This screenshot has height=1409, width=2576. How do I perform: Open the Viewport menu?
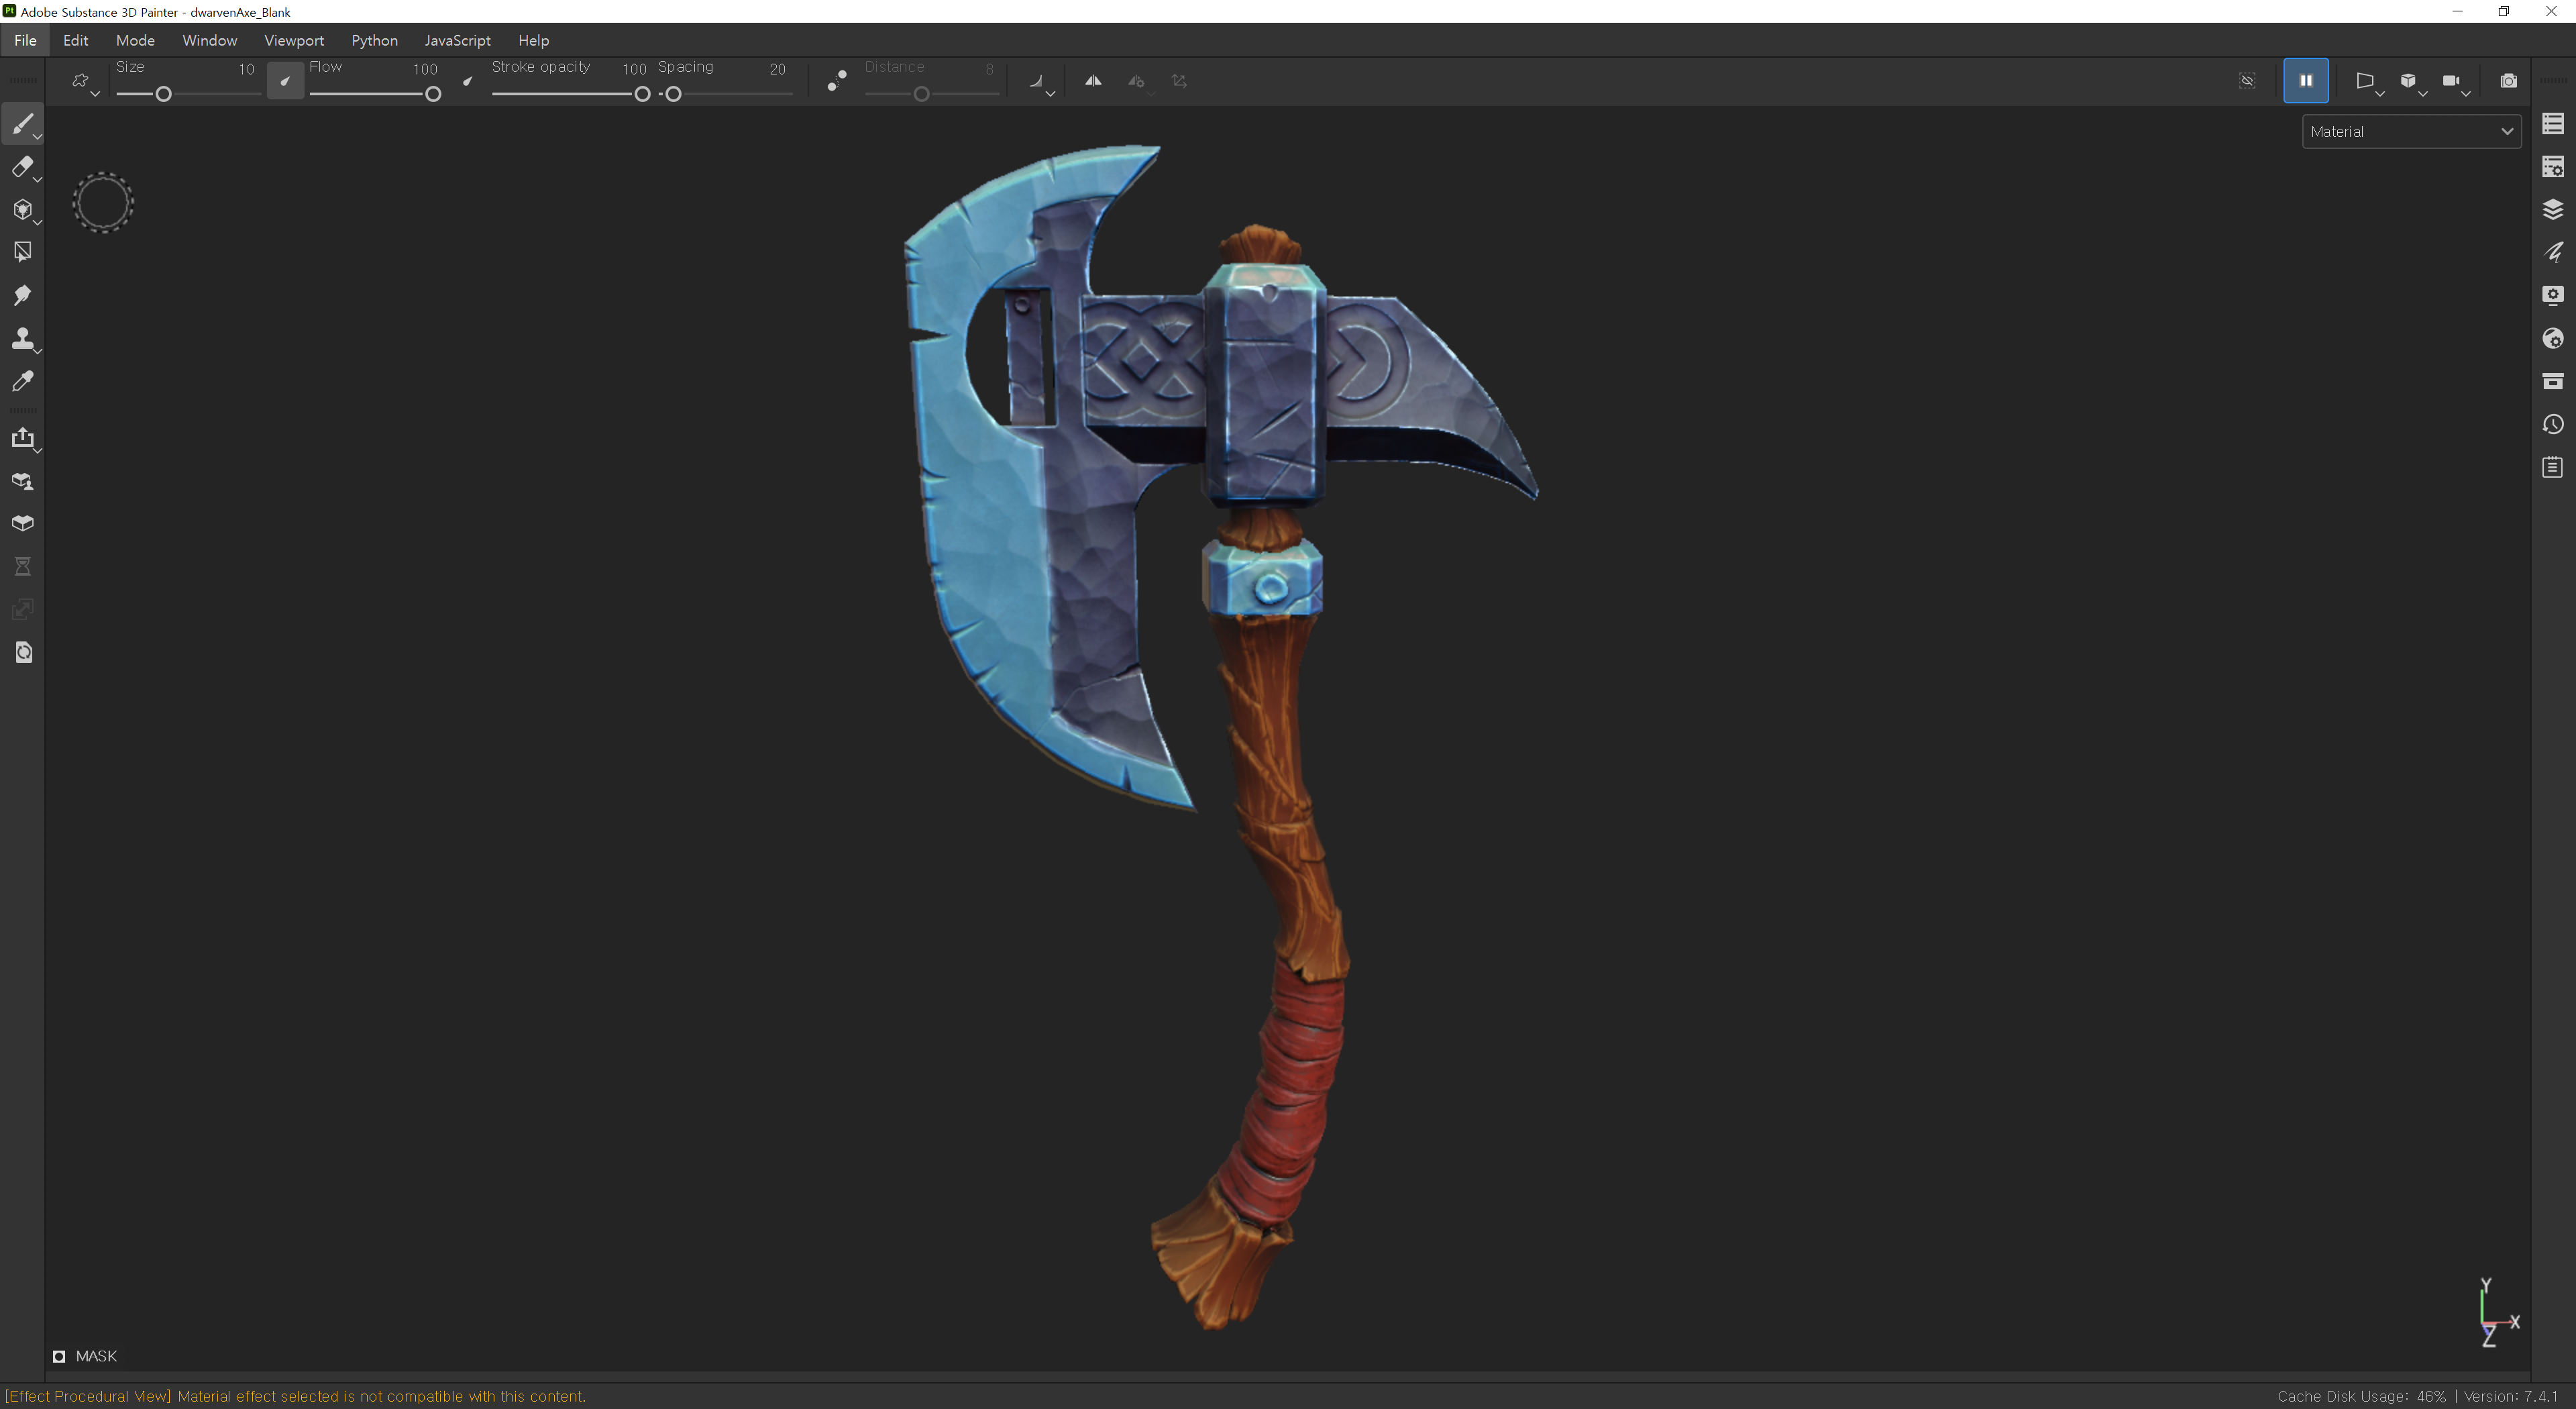point(294,40)
